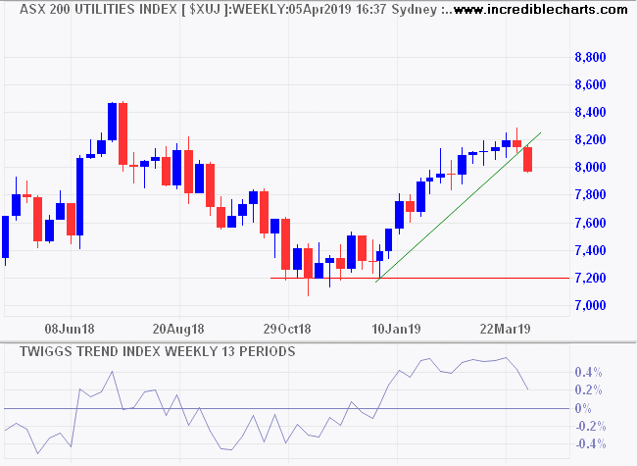Select the -0.2% indicator axis label
Image resolution: width=637 pixels, height=466 pixels.
pos(590,426)
